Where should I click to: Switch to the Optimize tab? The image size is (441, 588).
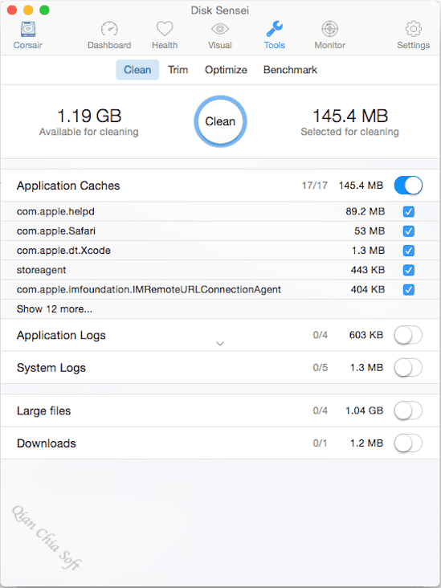(226, 70)
